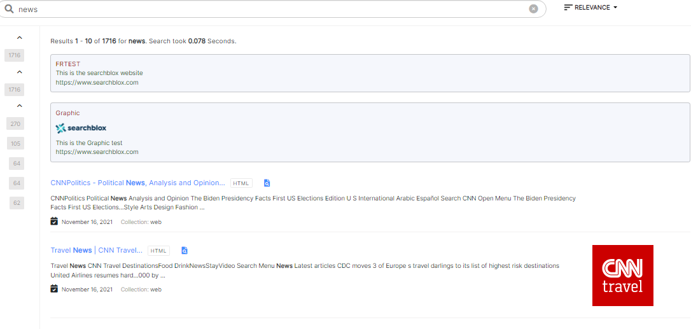Select the 105 facet count
Viewport: 691px width, 329px height.
[x=16, y=143]
